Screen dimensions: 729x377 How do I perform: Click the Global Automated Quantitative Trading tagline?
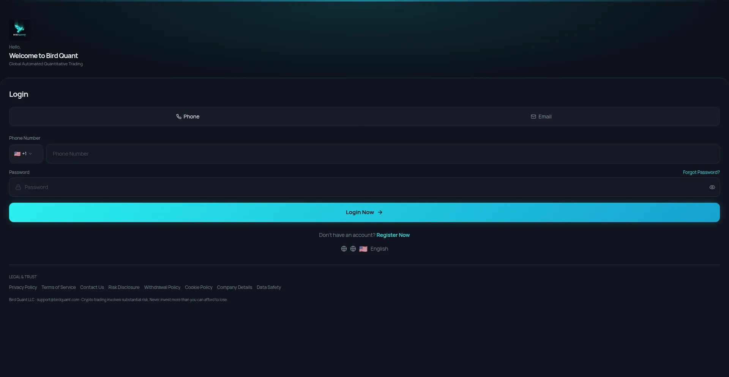(x=46, y=64)
